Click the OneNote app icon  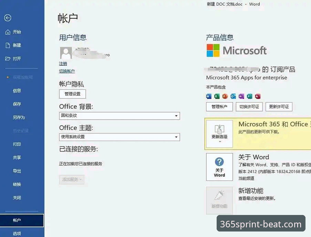[241, 96]
